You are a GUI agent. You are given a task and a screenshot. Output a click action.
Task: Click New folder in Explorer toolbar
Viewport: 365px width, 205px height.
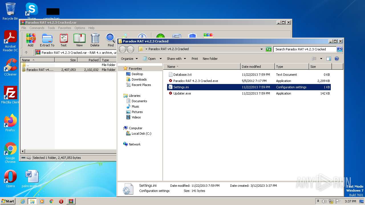210,59
